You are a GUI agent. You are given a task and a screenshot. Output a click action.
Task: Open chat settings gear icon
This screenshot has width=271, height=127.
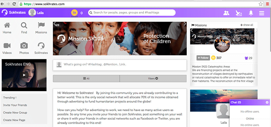tap(267, 103)
